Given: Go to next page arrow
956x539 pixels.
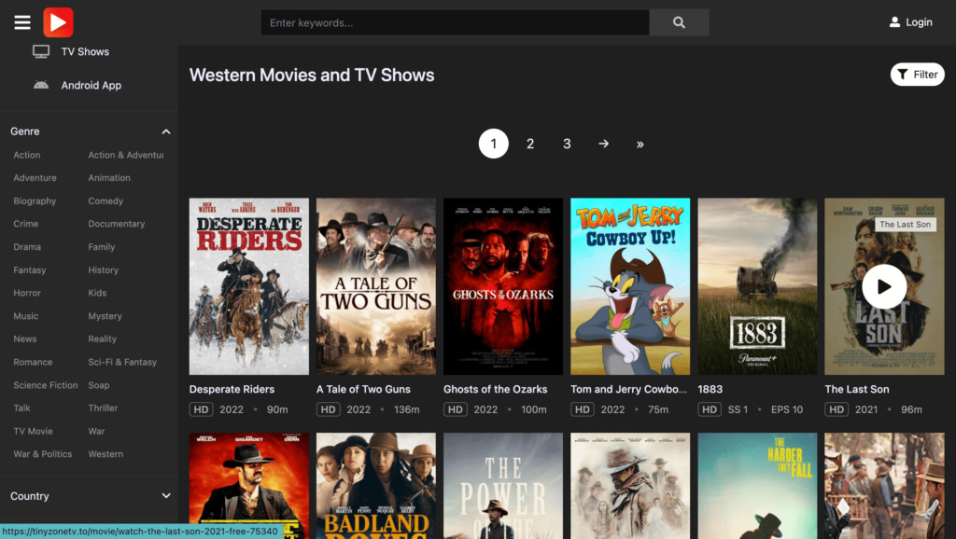Looking at the screenshot, I should click(x=603, y=144).
